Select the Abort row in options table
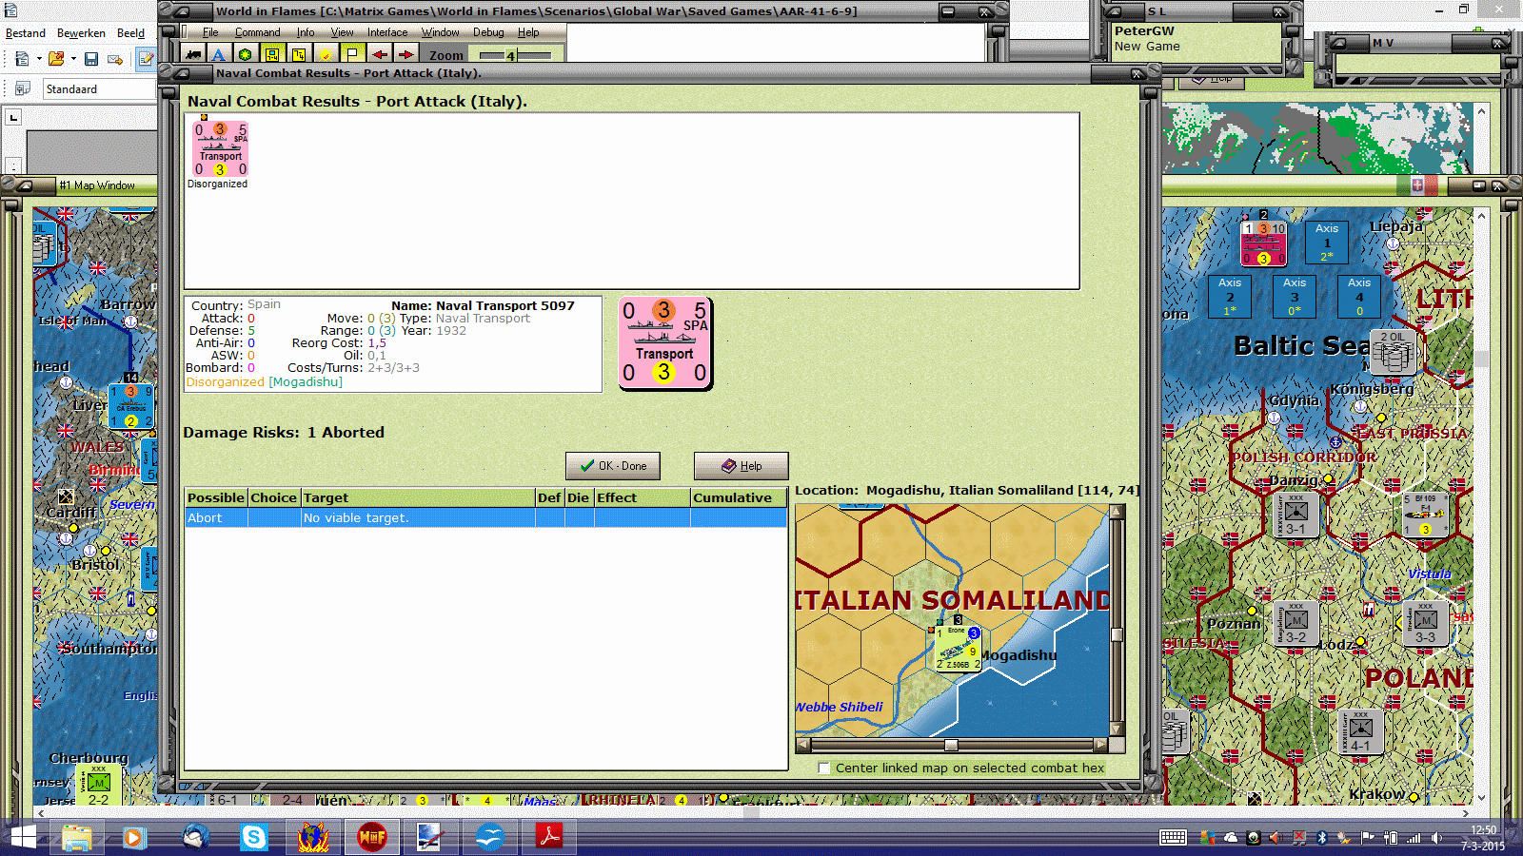This screenshot has height=856, width=1523. (485, 518)
